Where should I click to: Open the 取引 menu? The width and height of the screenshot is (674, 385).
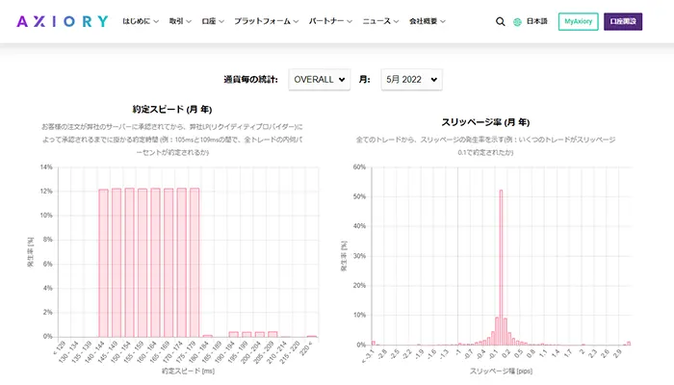point(180,21)
